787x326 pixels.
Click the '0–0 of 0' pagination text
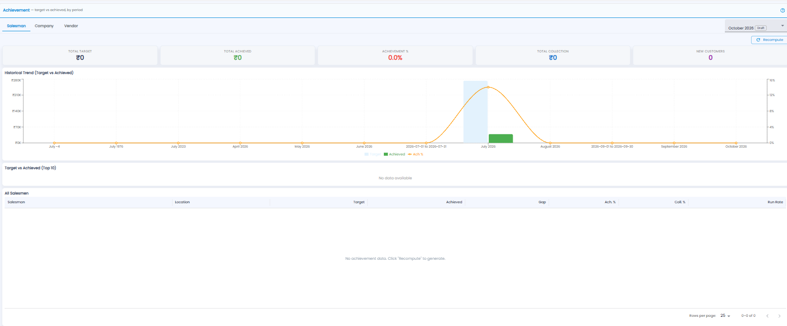point(748,316)
